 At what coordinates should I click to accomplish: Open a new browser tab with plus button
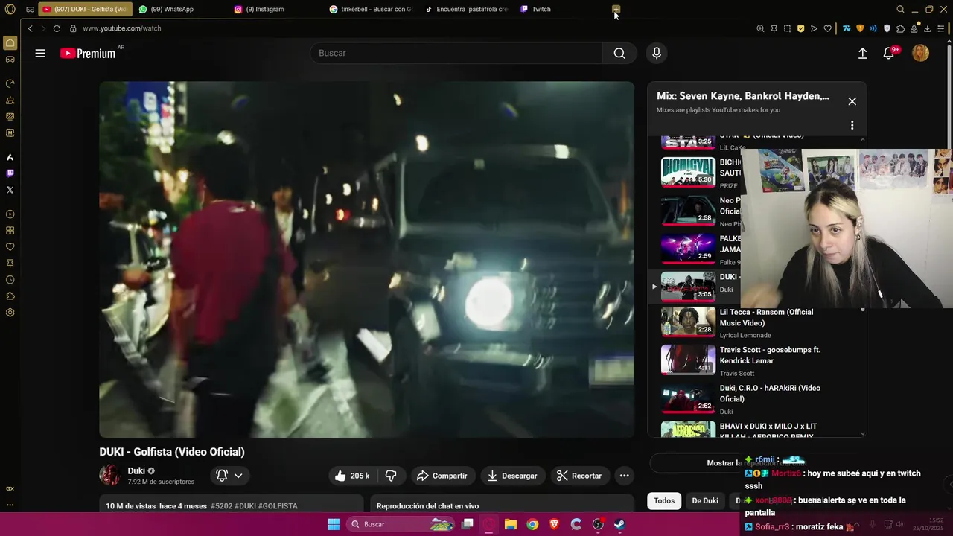[x=616, y=10]
